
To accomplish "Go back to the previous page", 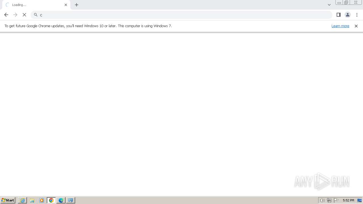I will (x=6, y=15).
